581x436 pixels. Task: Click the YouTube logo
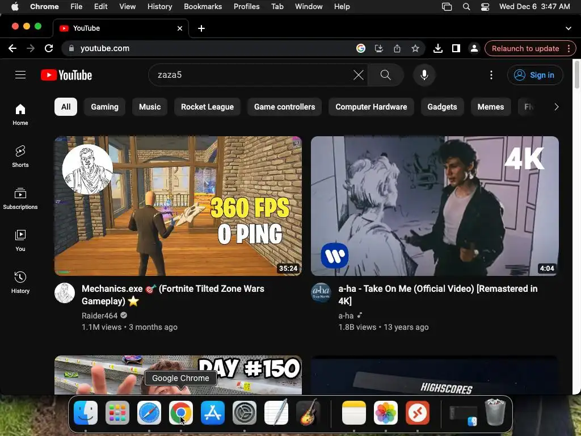tap(66, 75)
